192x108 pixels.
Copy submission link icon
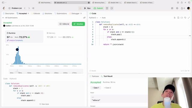pyautogui.click(x=84, y=18)
